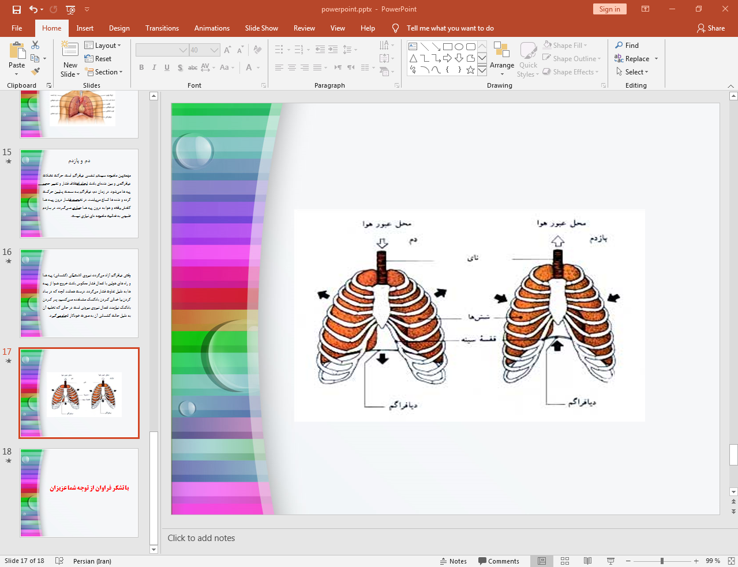Image resolution: width=738 pixels, height=567 pixels.
Task: Click Normal view icon in status bar
Action: (542, 561)
